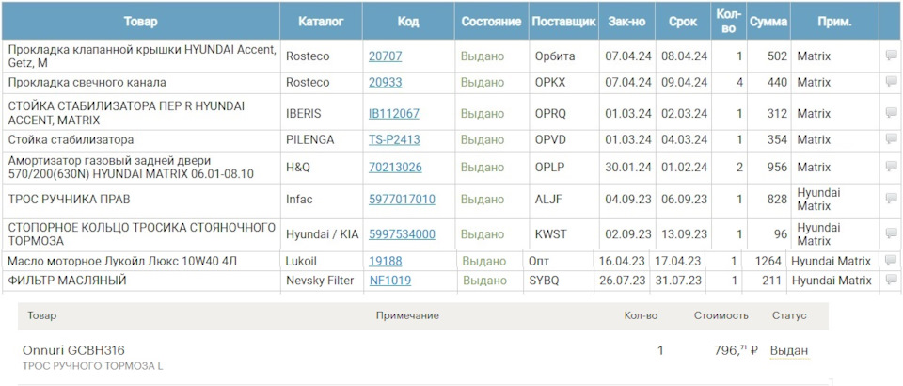Sort by the Состояние column header
Image resolution: width=903 pixels, height=386 pixels.
(x=491, y=22)
